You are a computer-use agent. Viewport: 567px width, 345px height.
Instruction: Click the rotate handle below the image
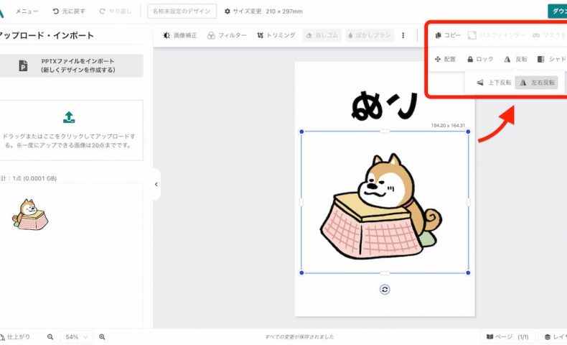click(385, 289)
